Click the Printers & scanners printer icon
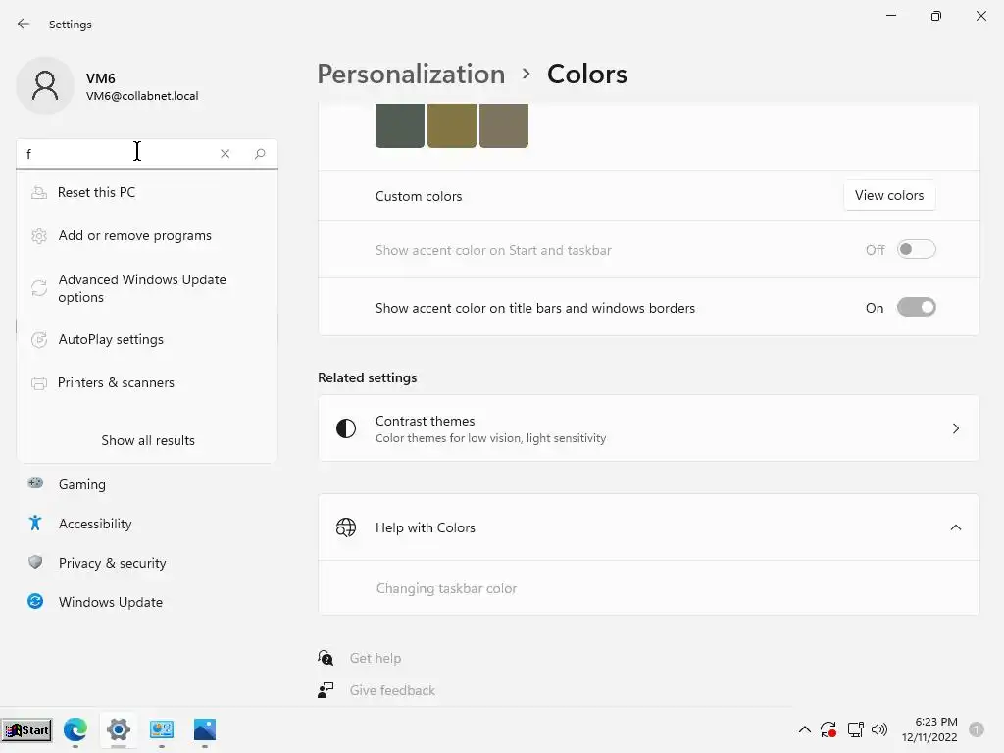The width and height of the screenshot is (1004, 753). (39, 383)
